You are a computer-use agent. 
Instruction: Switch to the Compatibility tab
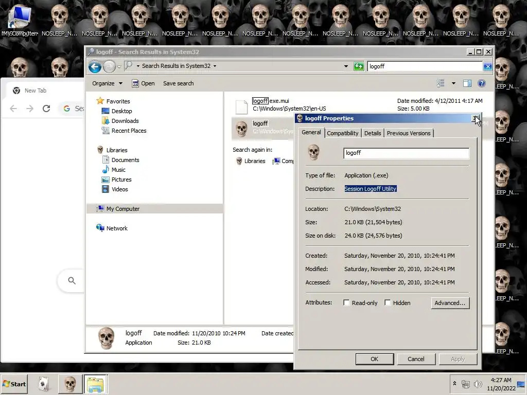tap(342, 133)
